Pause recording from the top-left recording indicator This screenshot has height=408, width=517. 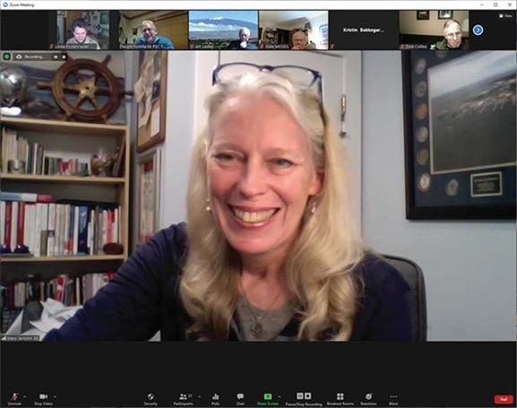56,56
